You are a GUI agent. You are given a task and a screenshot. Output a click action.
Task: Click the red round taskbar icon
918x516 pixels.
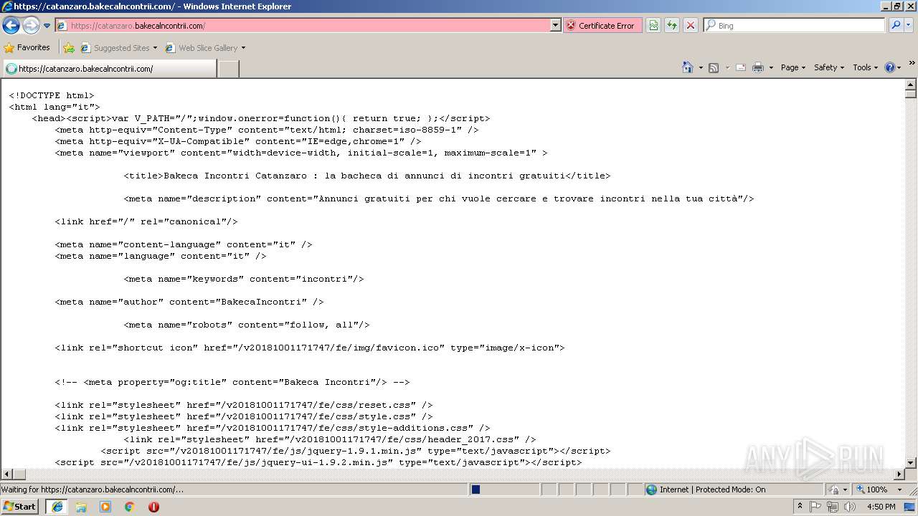(x=153, y=507)
